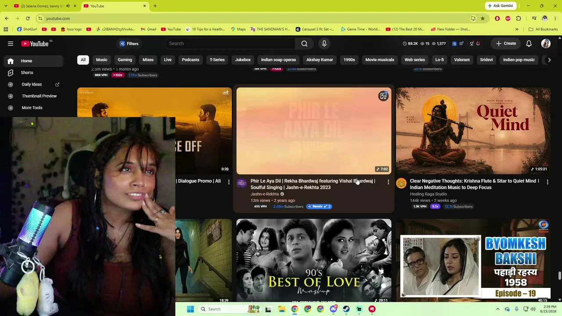Select the Lo-fi filter chip
Screen dimensions: 562x316
(440, 60)
